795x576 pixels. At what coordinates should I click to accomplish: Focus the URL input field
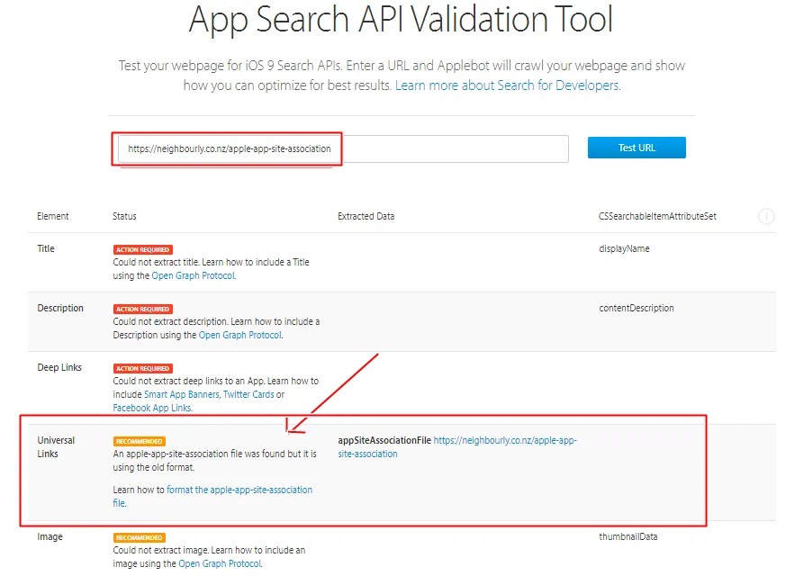pos(343,148)
